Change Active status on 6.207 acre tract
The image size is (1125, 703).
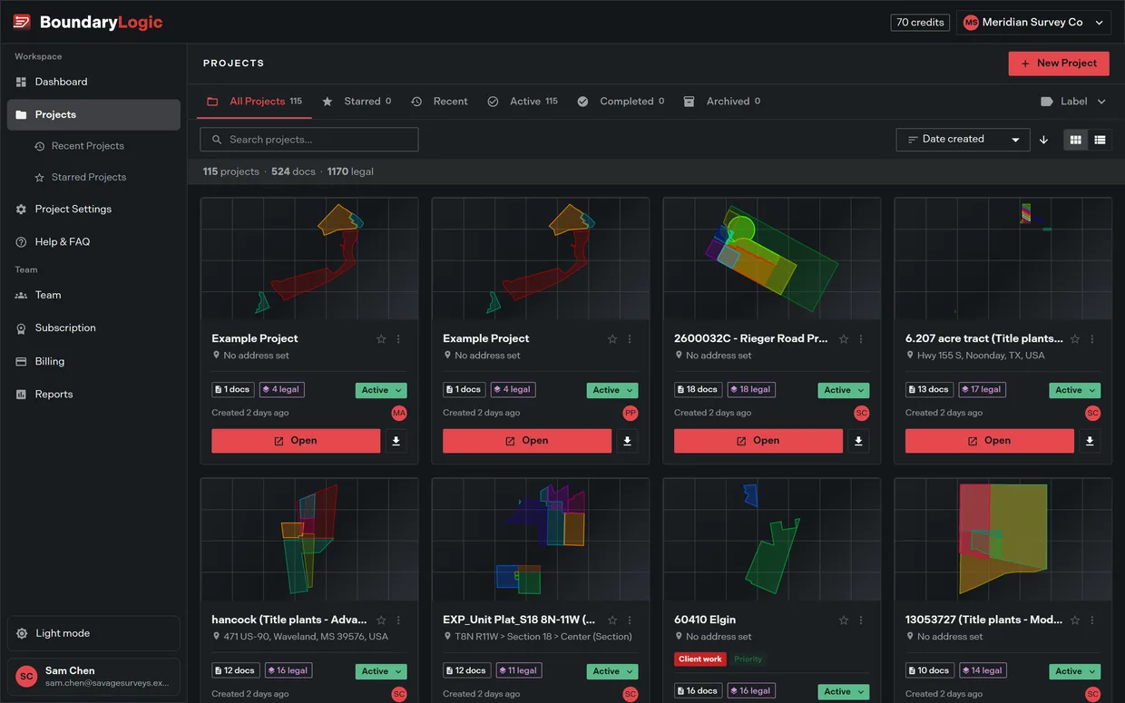click(x=1075, y=390)
